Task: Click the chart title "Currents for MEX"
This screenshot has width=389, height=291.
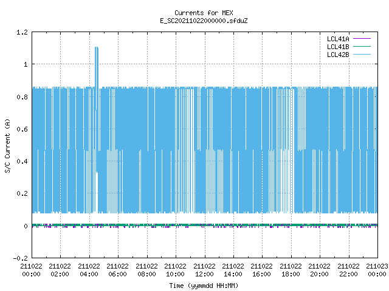Action: point(204,13)
